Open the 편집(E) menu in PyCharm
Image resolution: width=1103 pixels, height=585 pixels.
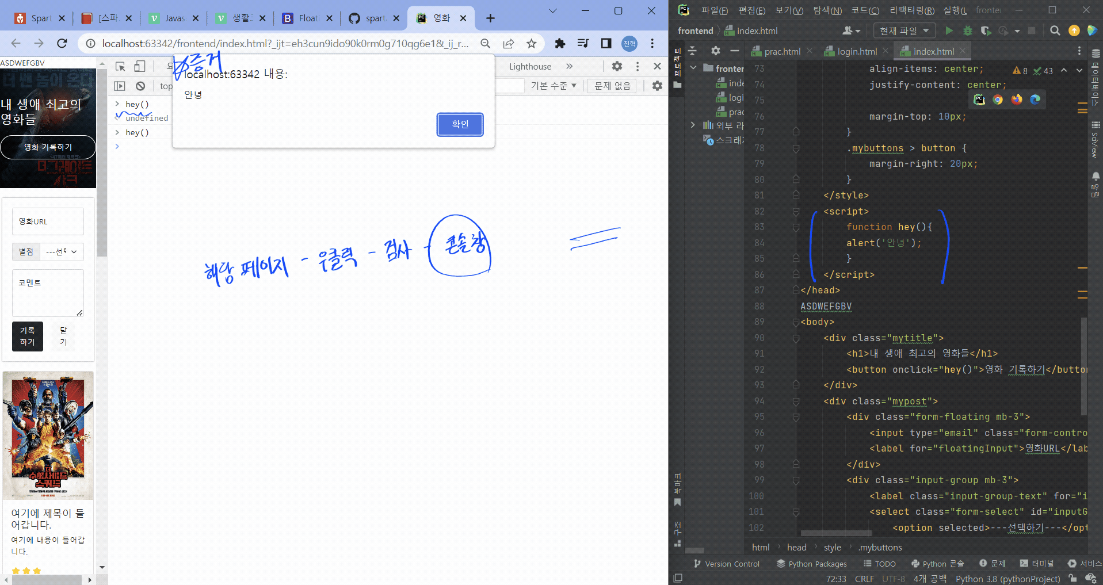click(x=752, y=10)
